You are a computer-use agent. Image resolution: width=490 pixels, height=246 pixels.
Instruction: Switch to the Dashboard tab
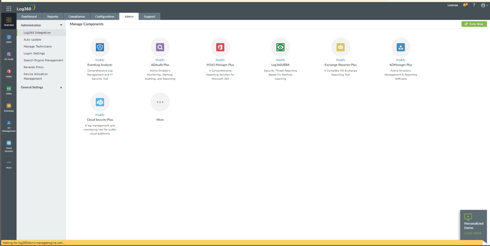pyautogui.click(x=29, y=17)
